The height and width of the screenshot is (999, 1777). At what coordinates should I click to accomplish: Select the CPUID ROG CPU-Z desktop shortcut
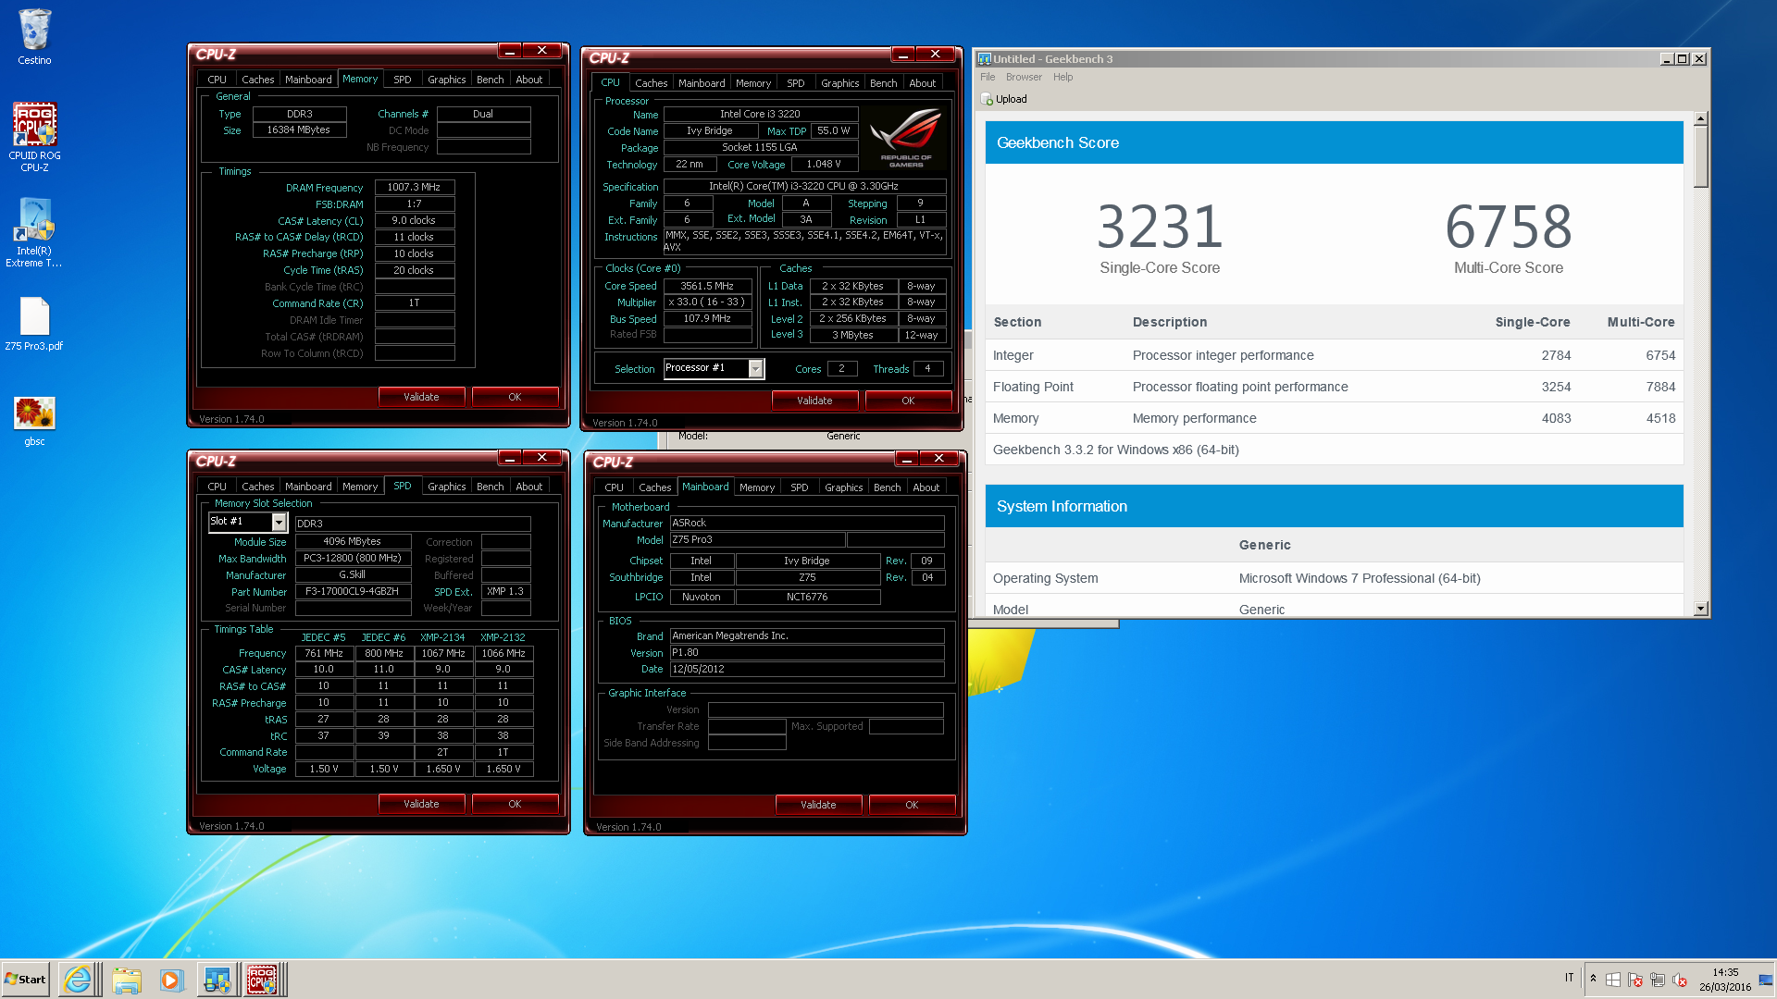[x=34, y=136]
